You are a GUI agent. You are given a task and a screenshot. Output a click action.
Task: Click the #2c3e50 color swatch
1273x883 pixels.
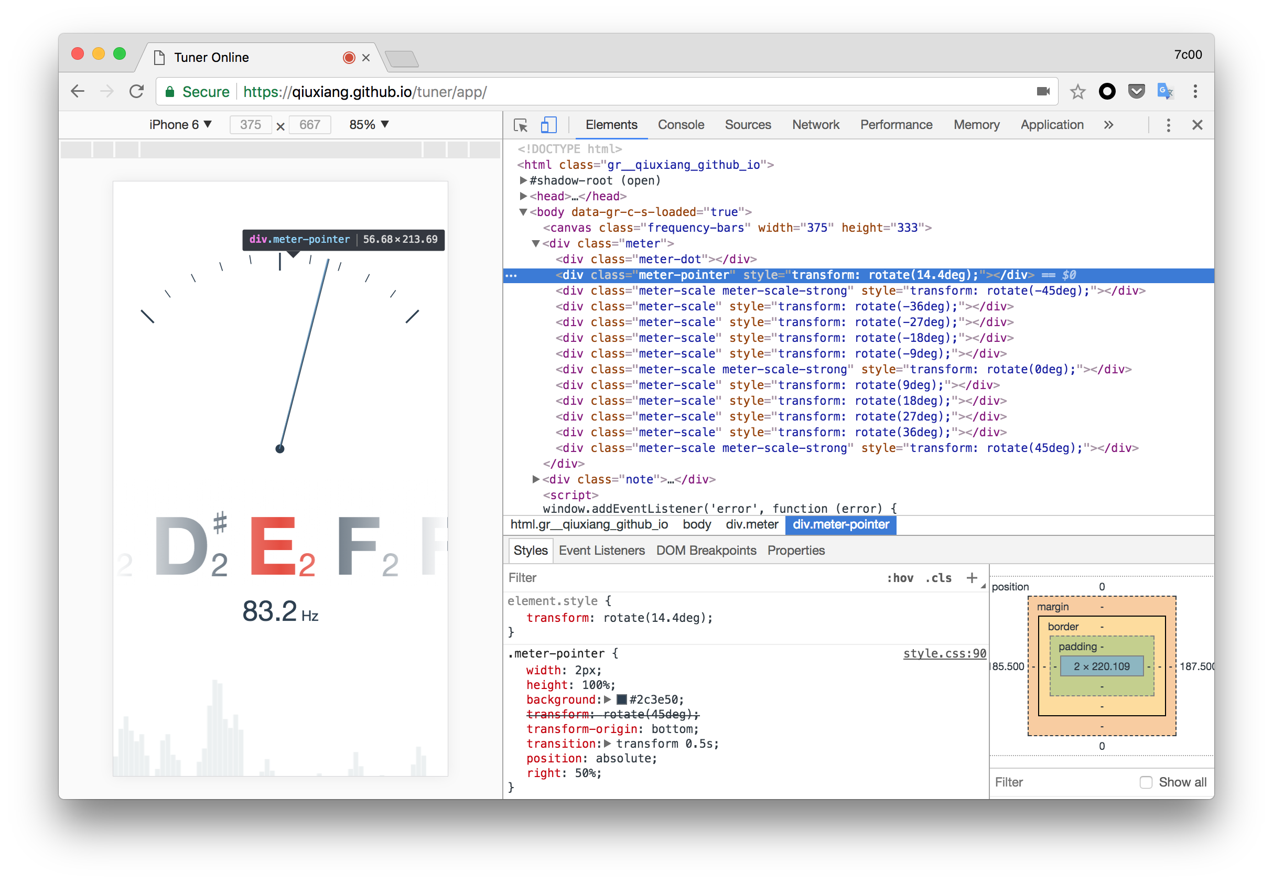621,699
